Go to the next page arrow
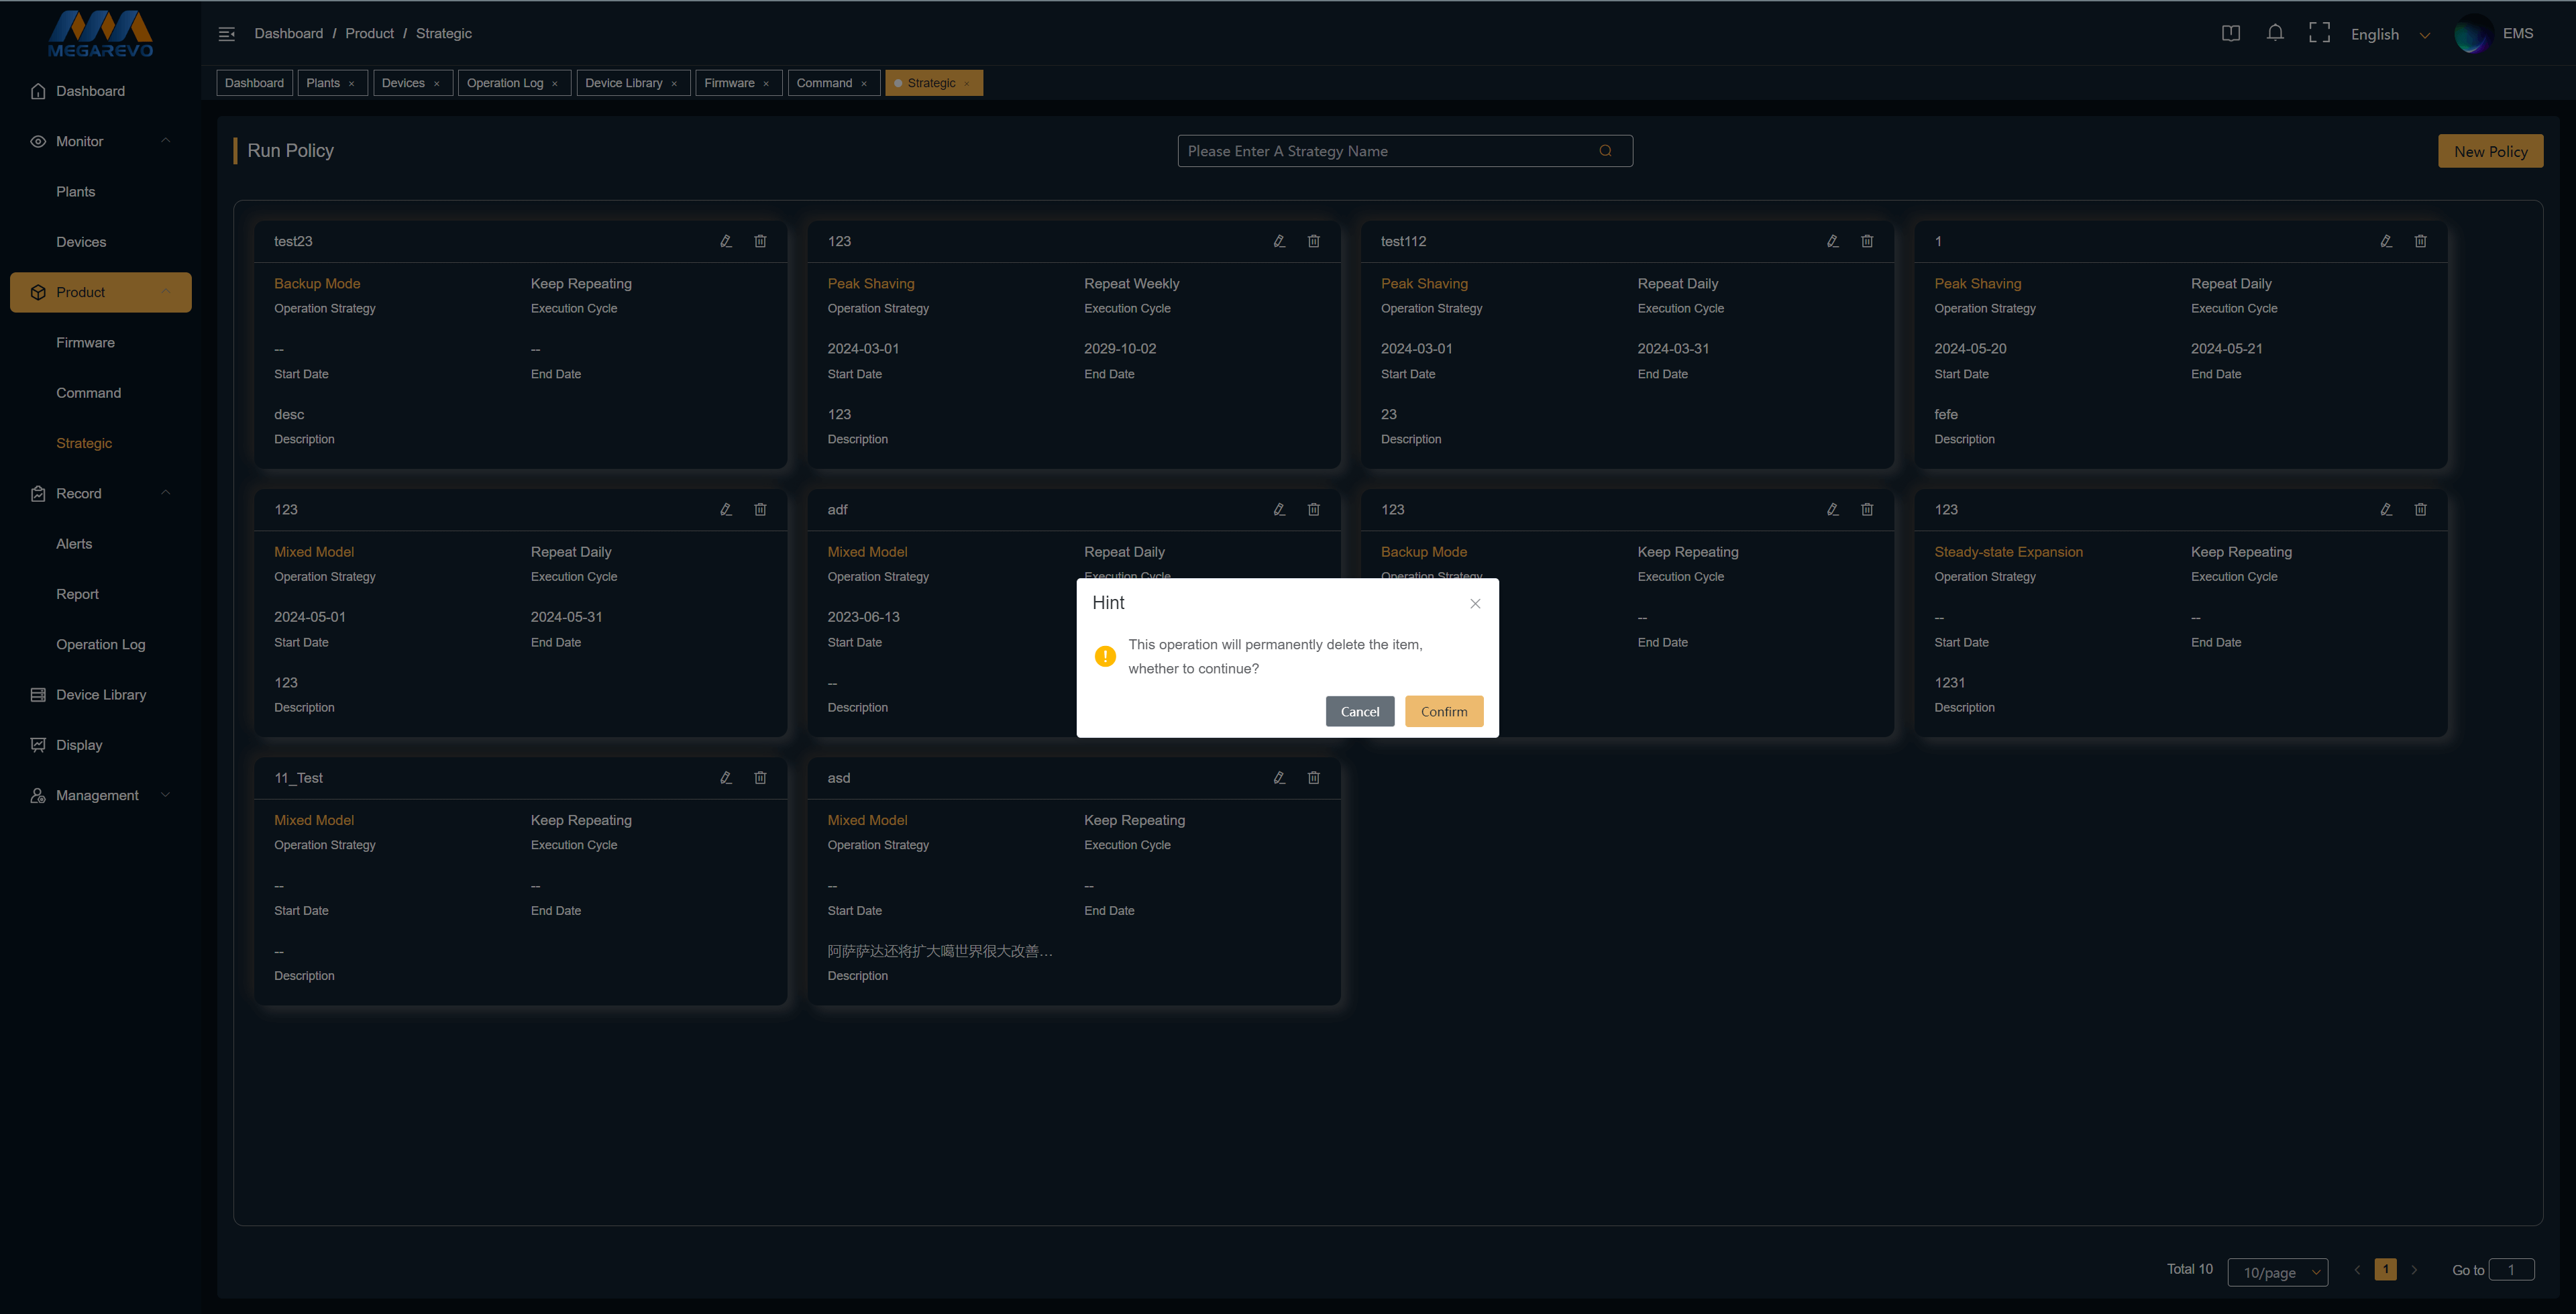The image size is (2576, 1314). pyautogui.click(x=2414, y=1270)
